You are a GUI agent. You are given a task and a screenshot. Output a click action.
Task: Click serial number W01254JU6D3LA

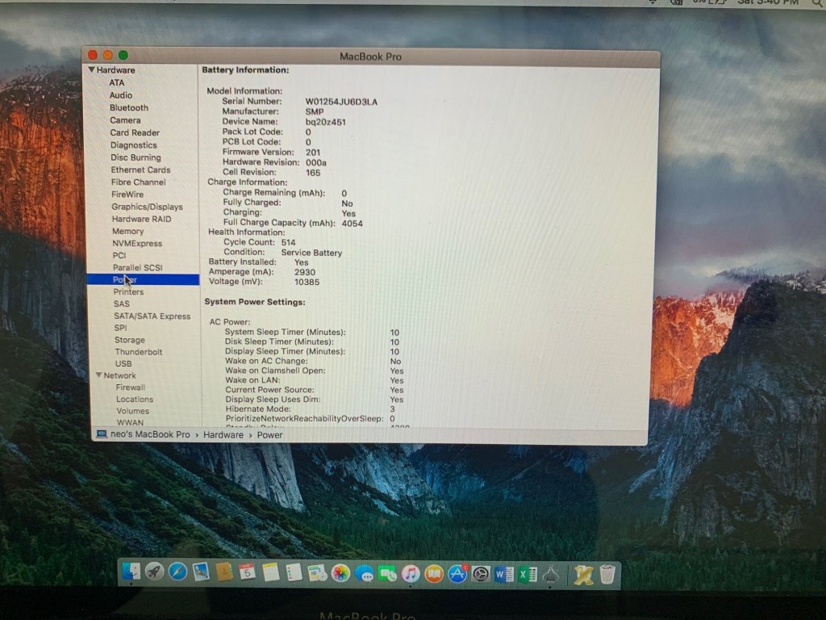(341, 102)
